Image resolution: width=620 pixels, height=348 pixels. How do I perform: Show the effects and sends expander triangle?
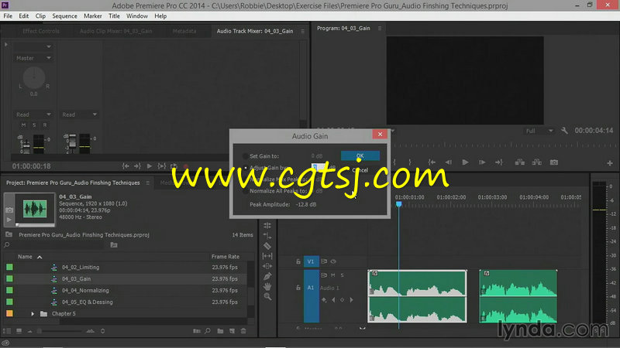click(x=6, y=45)
